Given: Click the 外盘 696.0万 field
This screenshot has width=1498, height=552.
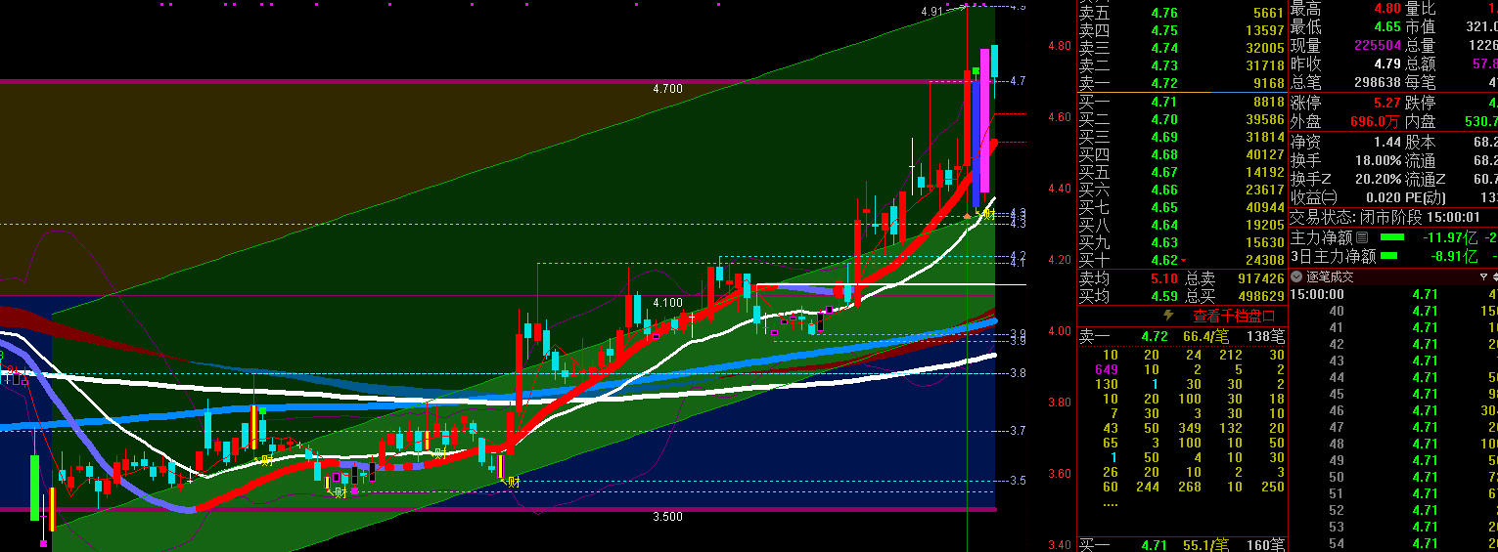Looking at the screenshot, I should (1345, 122).
